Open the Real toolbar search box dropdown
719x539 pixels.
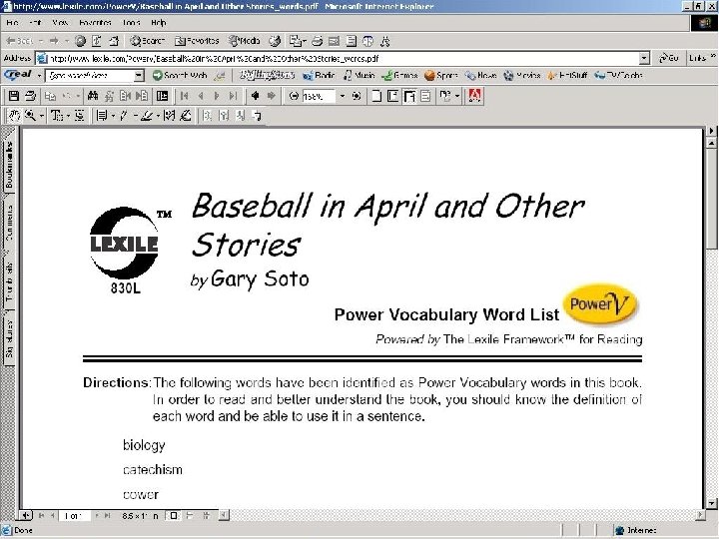pyautogui.click(x=139, y=75)
